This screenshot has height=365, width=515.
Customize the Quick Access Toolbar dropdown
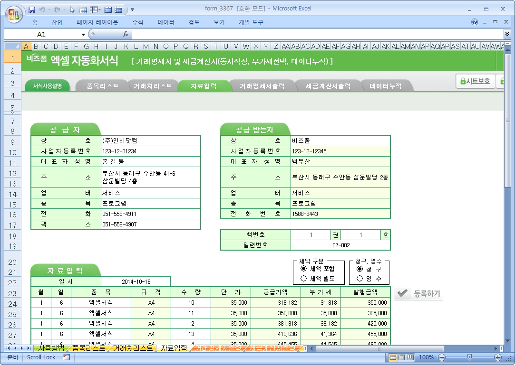(132, 10)
